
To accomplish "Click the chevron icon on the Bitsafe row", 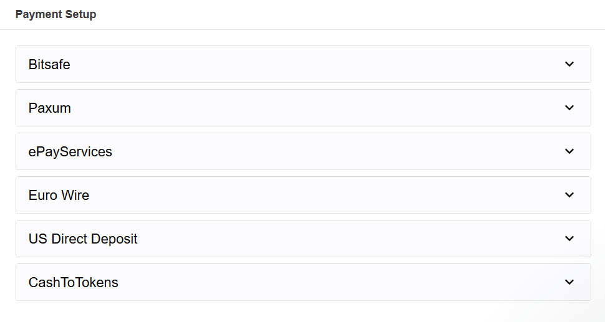I will (569, 64).
